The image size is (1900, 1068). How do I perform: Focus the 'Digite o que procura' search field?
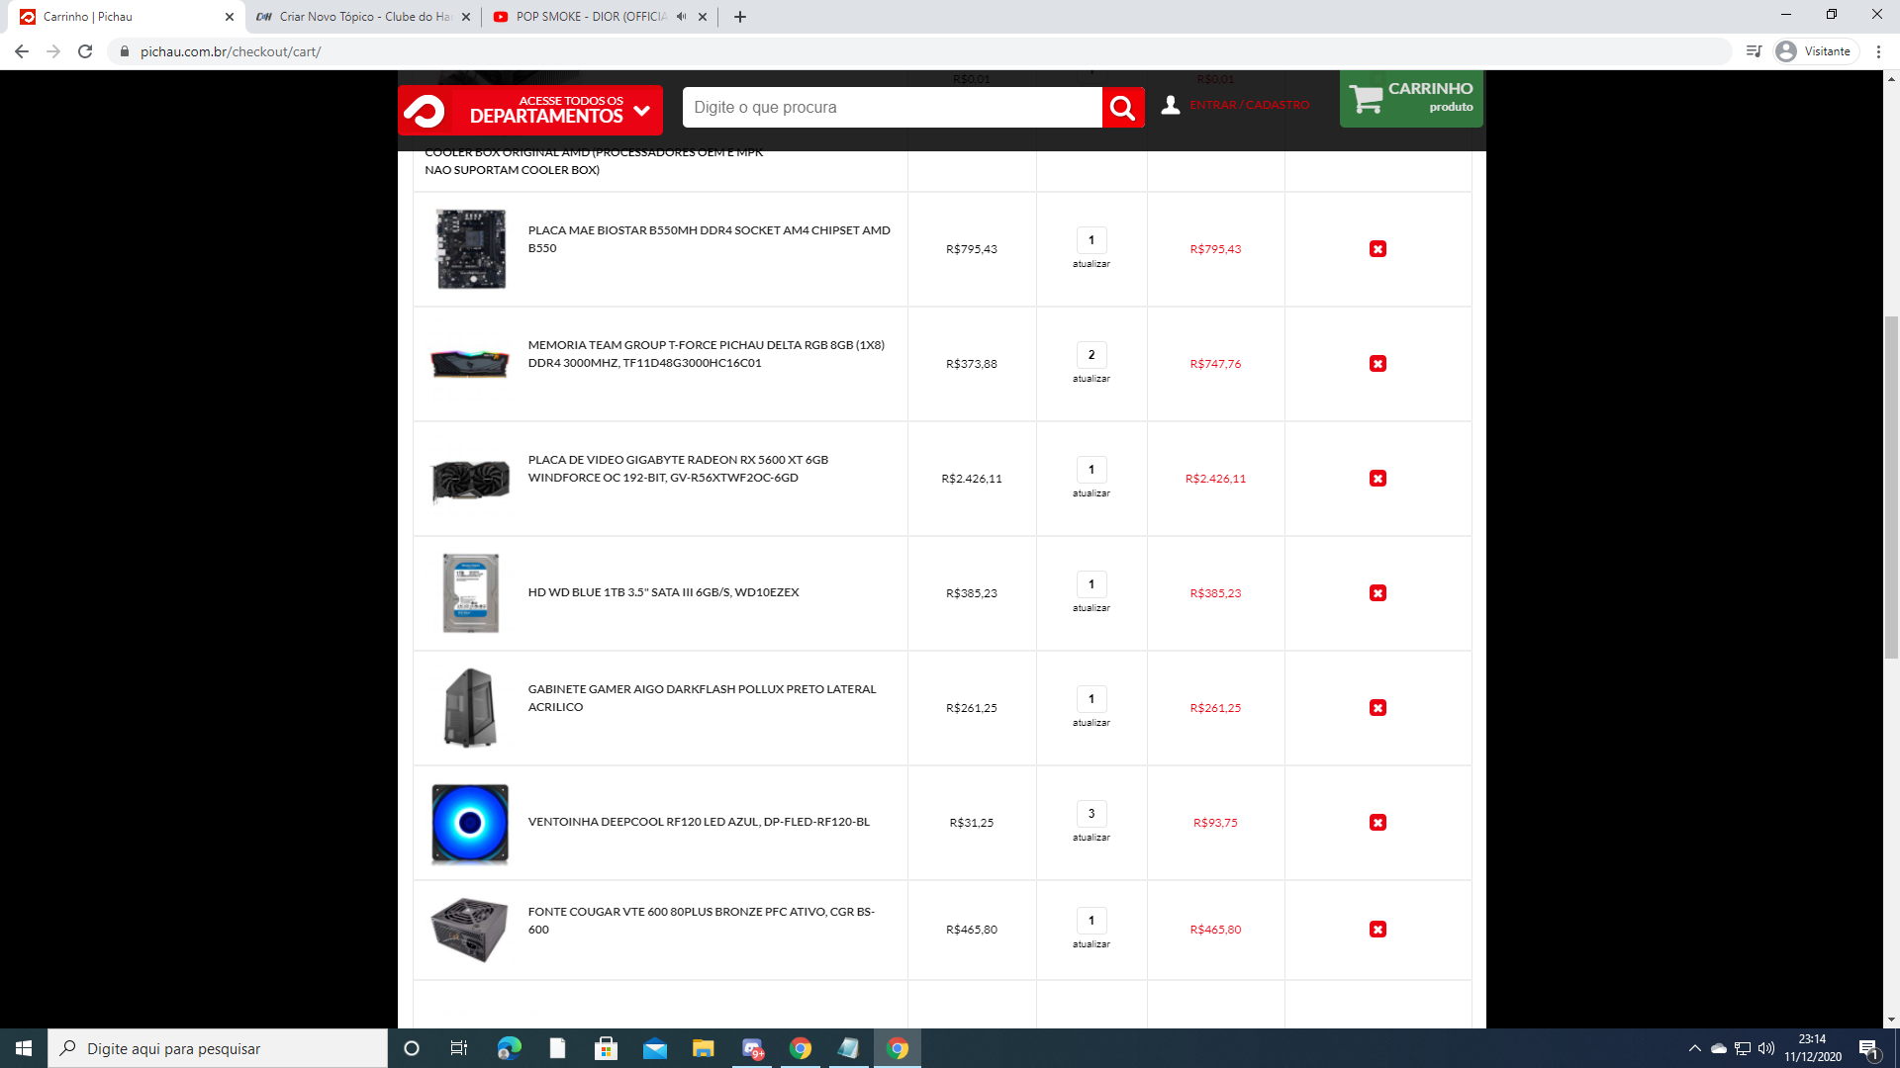892,108
